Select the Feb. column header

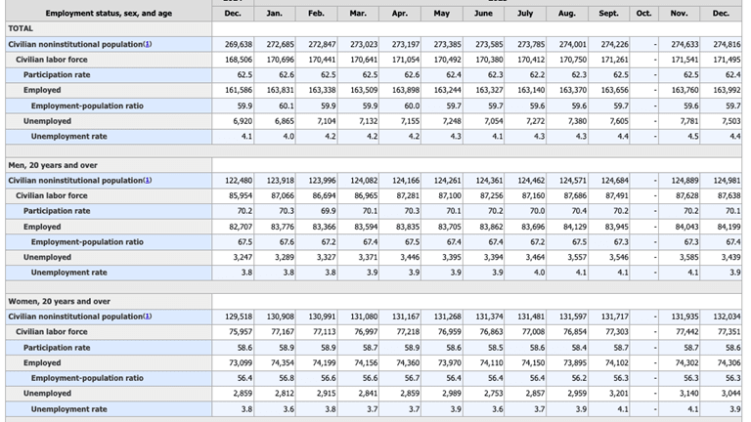point(316,14)
